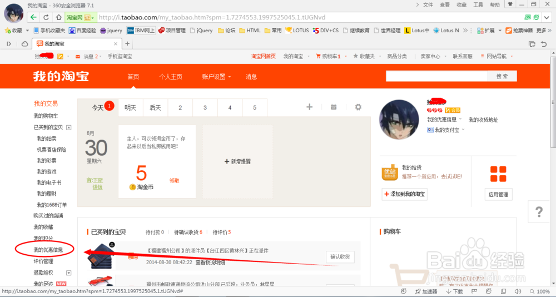Collapse the 已买到的宝贝 sidebar section
The width and height of the screenshot is (556, 297).
(x=69, y=127)
